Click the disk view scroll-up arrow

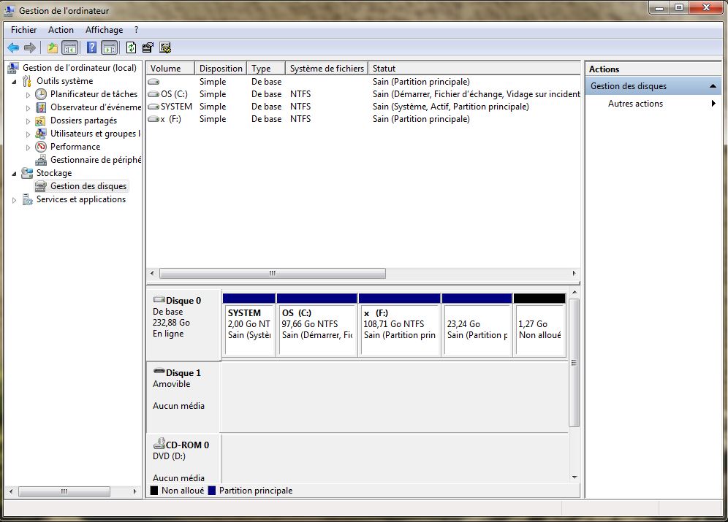click(x=575, y=292)
